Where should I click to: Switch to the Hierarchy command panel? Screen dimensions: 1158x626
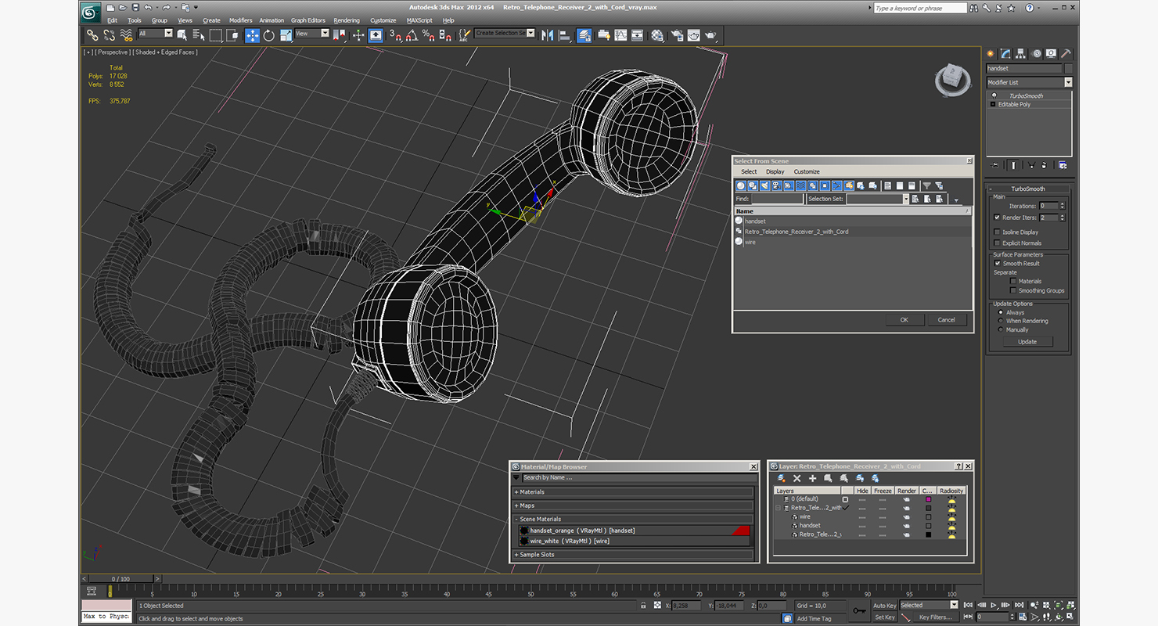point(1021,54)
